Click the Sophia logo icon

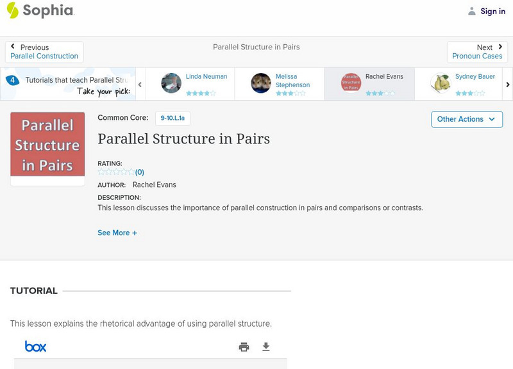[13, 10]
